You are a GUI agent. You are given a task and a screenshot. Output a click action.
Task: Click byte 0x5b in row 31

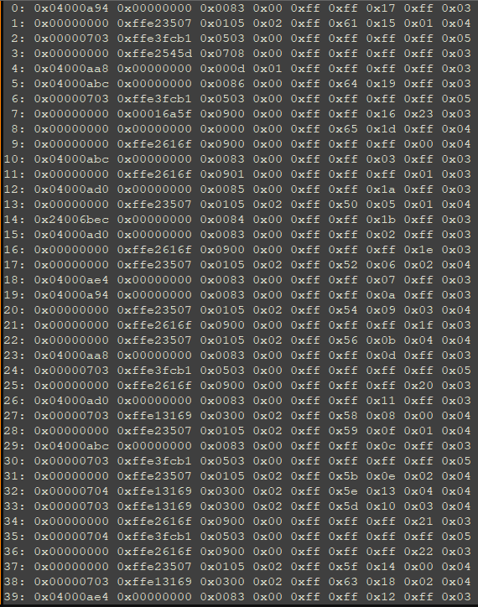tap(343, 476)
